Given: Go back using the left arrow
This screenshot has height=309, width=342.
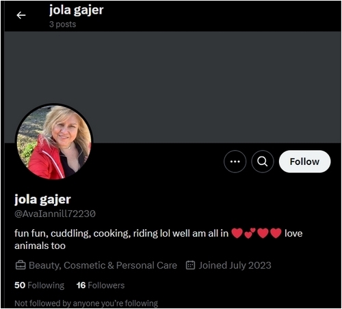Looking at the screenshot, I should click(21, 15).
